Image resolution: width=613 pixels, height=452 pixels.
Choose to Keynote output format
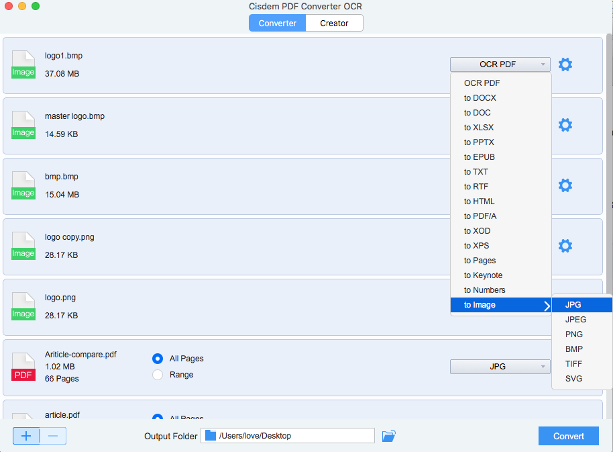coord(501,275)
